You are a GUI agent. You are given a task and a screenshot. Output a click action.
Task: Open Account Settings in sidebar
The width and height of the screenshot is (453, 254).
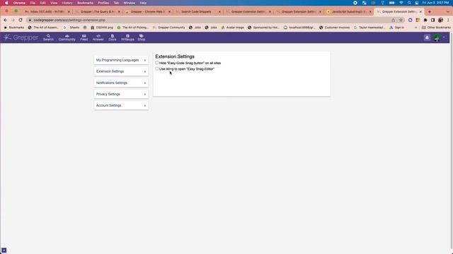[121, 105]
